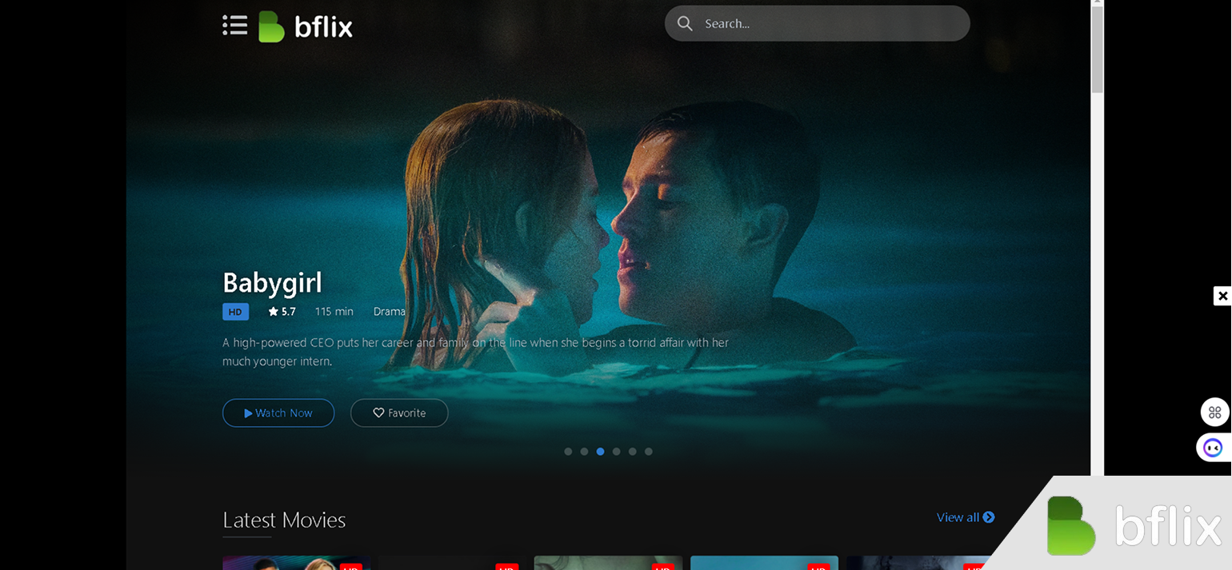1232x570 pixels.
Task: Click the Drama genre label
Action: coord(390,311)
